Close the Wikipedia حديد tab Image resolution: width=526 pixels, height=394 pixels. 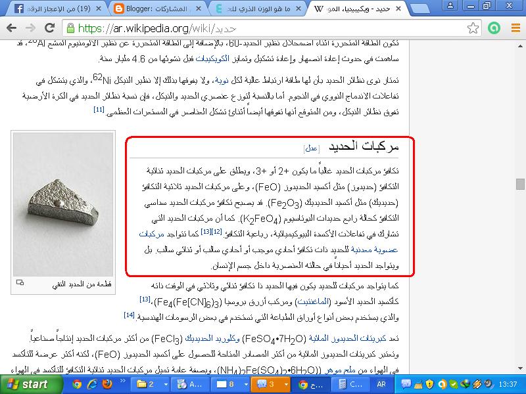pyautogui.click(x=398, y=9)
